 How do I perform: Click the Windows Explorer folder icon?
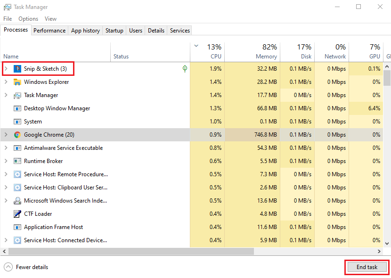pyautogui.click(x=17, y=82)
